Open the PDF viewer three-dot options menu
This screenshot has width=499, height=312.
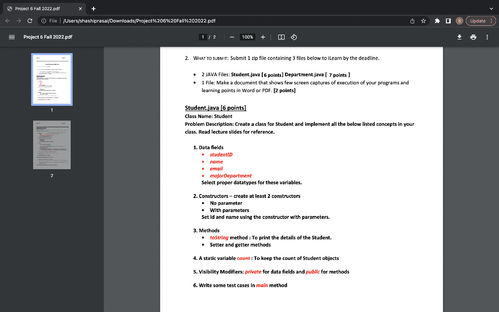coord(487,37)
